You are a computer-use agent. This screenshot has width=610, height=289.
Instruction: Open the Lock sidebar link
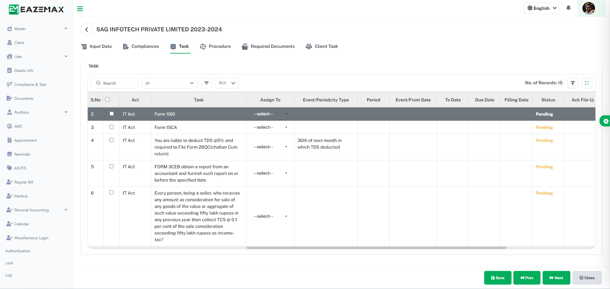(x=9, y=263)
